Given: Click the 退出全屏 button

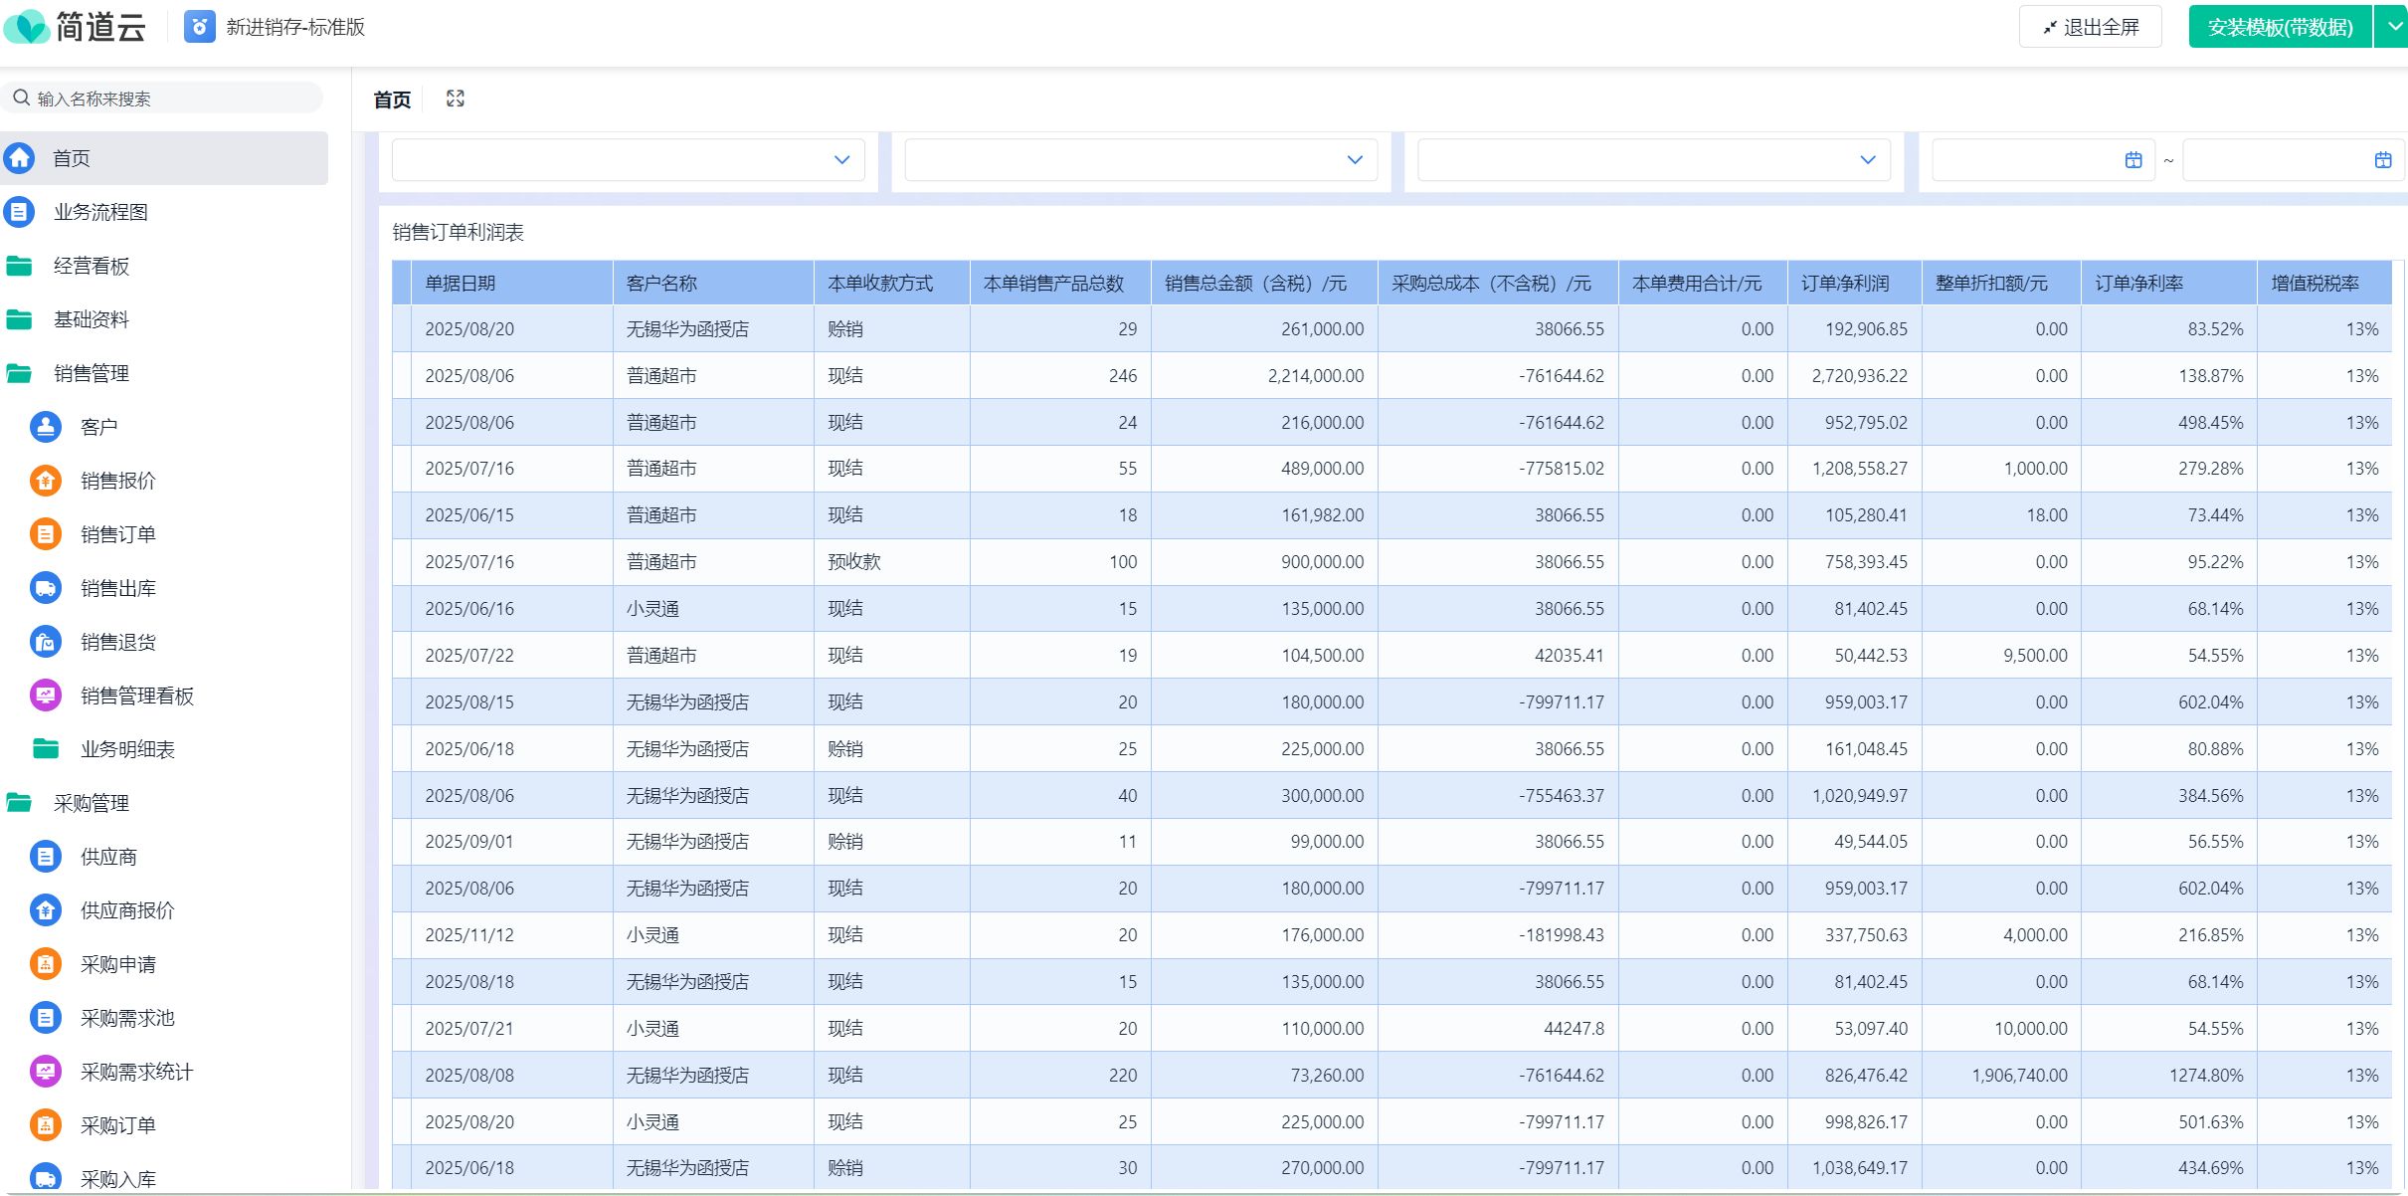Looking at the screenshot, I should (x=2090, y=27).
